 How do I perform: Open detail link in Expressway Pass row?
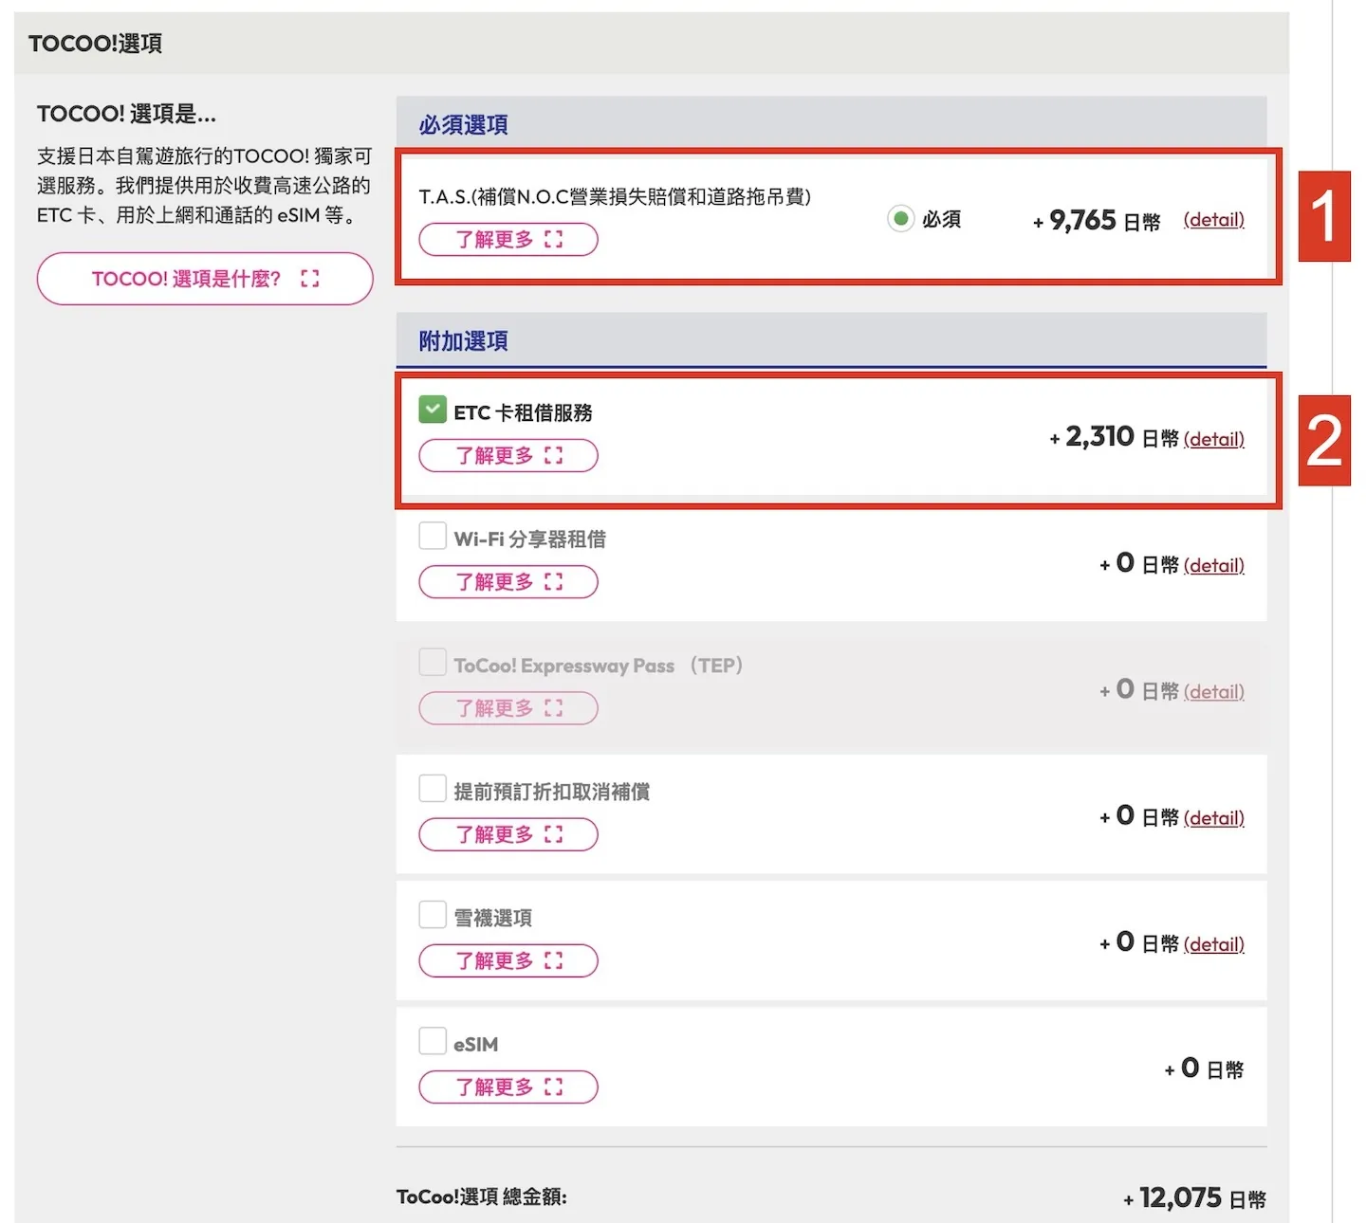[1213, 691]
